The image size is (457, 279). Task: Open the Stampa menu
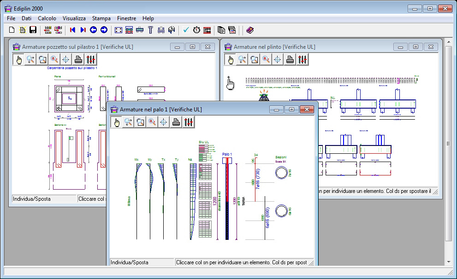(101, 18)
